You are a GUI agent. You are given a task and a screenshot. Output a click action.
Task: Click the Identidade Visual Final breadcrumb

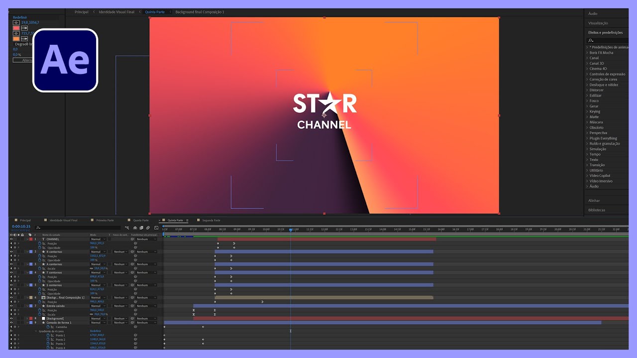coord(116,12)
